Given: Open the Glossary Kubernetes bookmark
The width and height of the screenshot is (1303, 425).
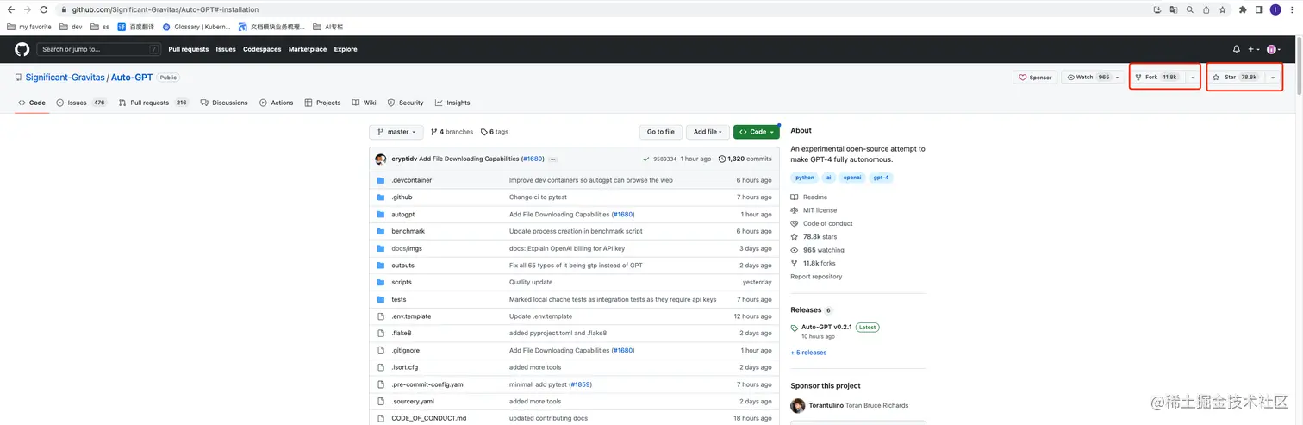Looking at the screenshot, I should (x=196, y=27).
